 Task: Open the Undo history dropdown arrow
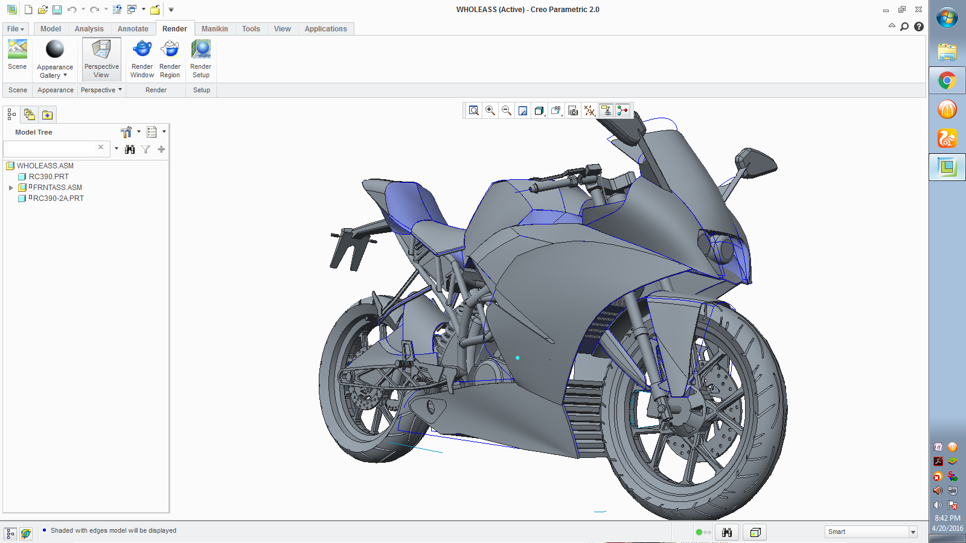point(83,10)
